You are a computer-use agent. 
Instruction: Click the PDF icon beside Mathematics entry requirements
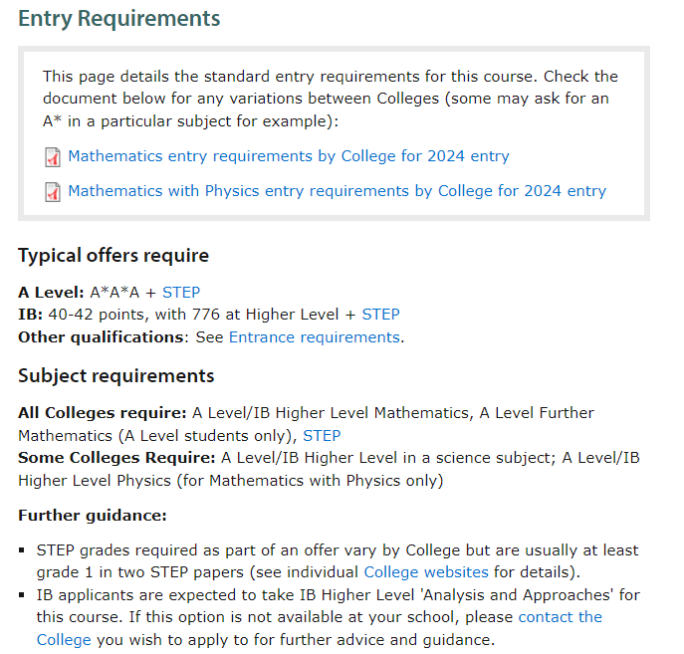point(53,157)
